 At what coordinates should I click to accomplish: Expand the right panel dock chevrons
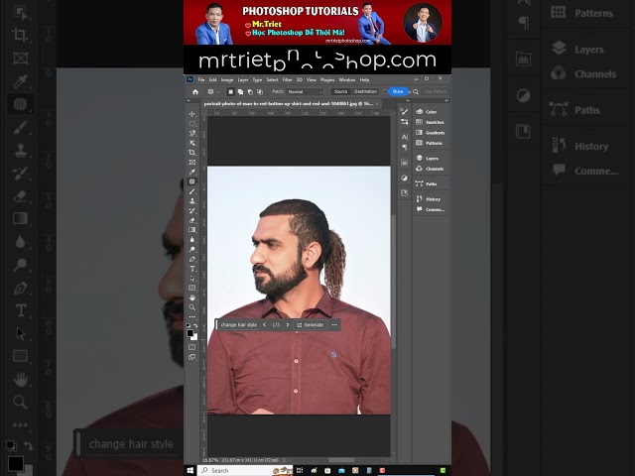click(446, 100)
